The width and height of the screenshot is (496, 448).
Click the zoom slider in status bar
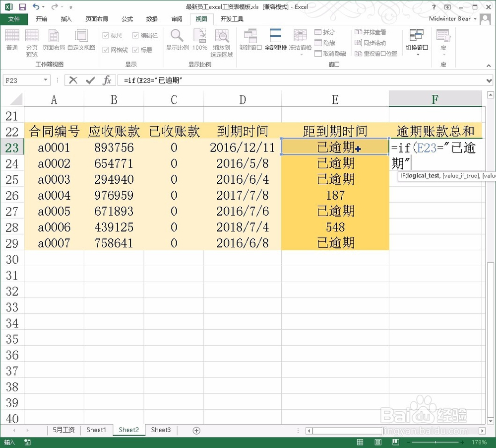coord(435,442)
